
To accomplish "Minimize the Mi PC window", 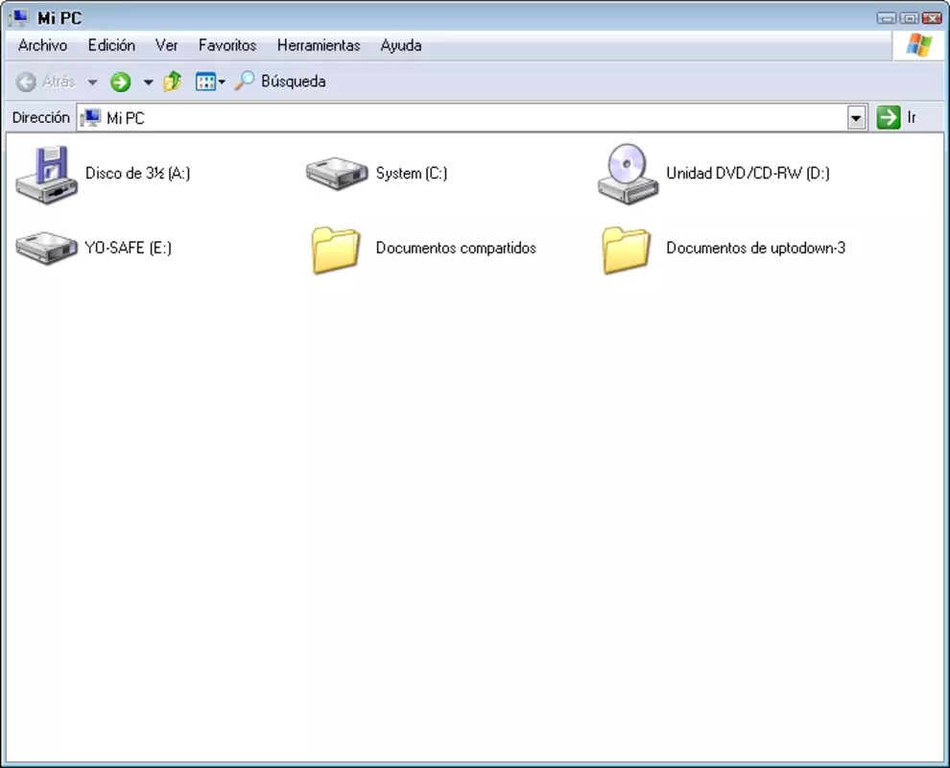I will coord(886,18).
